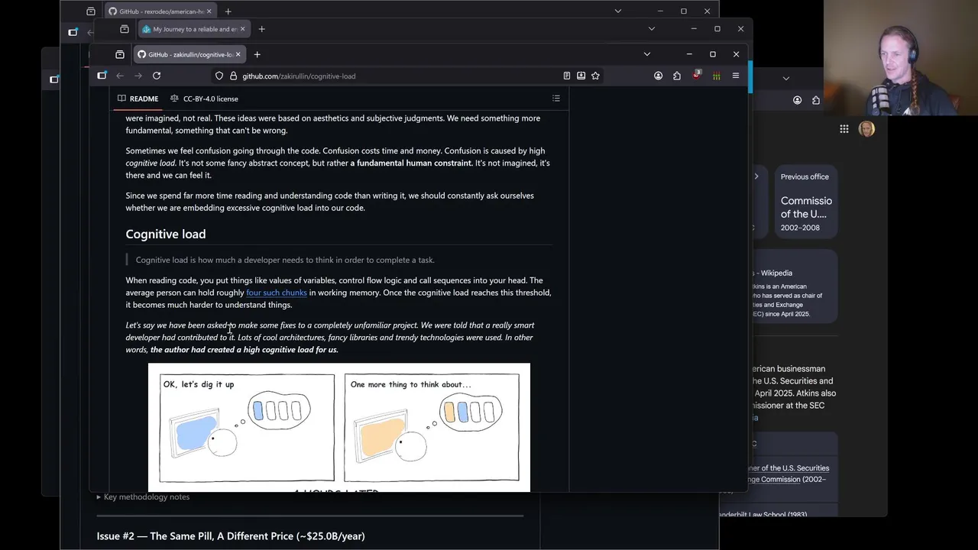Open the front browser hamburger menu
The height and width of the screenshot is (550, 978).
pos(736,76)
